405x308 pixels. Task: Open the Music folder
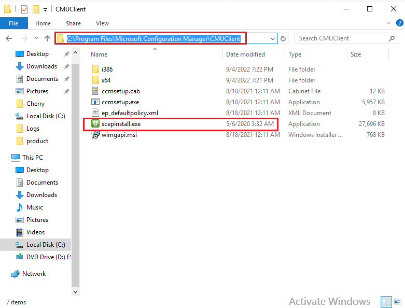coord(35,207)
